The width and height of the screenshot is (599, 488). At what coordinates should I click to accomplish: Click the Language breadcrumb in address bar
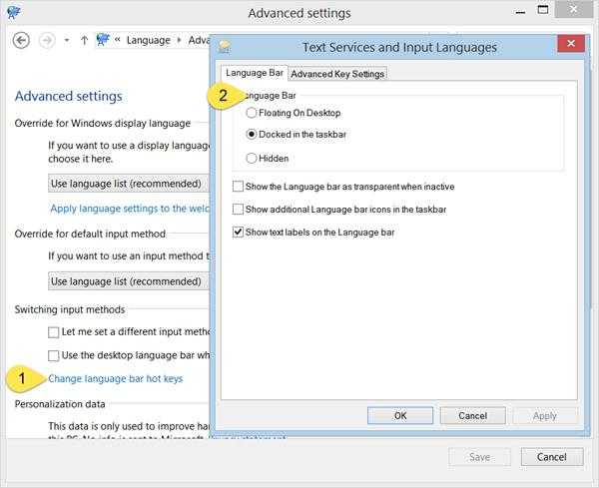(x=148, y=40)
